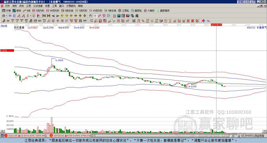Screen dimensions: 267x143
Task: Click the colorful flag icon
Action: [39, 16]
